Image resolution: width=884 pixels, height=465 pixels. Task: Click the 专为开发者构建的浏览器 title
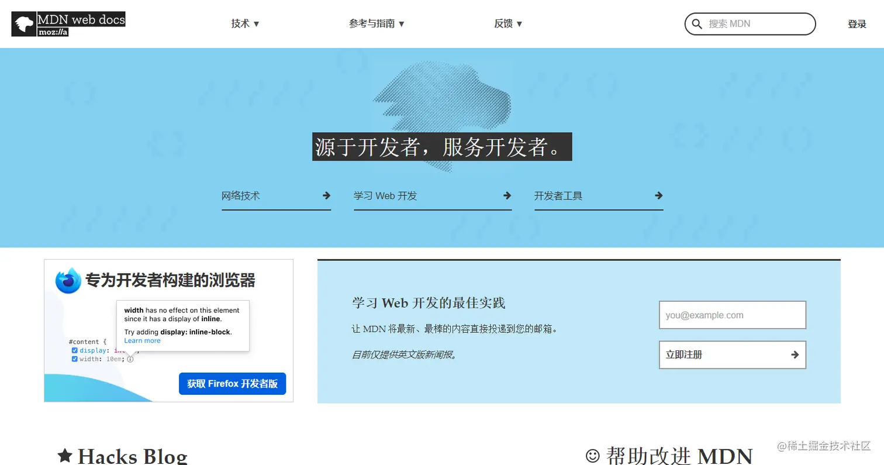(170, 281)
